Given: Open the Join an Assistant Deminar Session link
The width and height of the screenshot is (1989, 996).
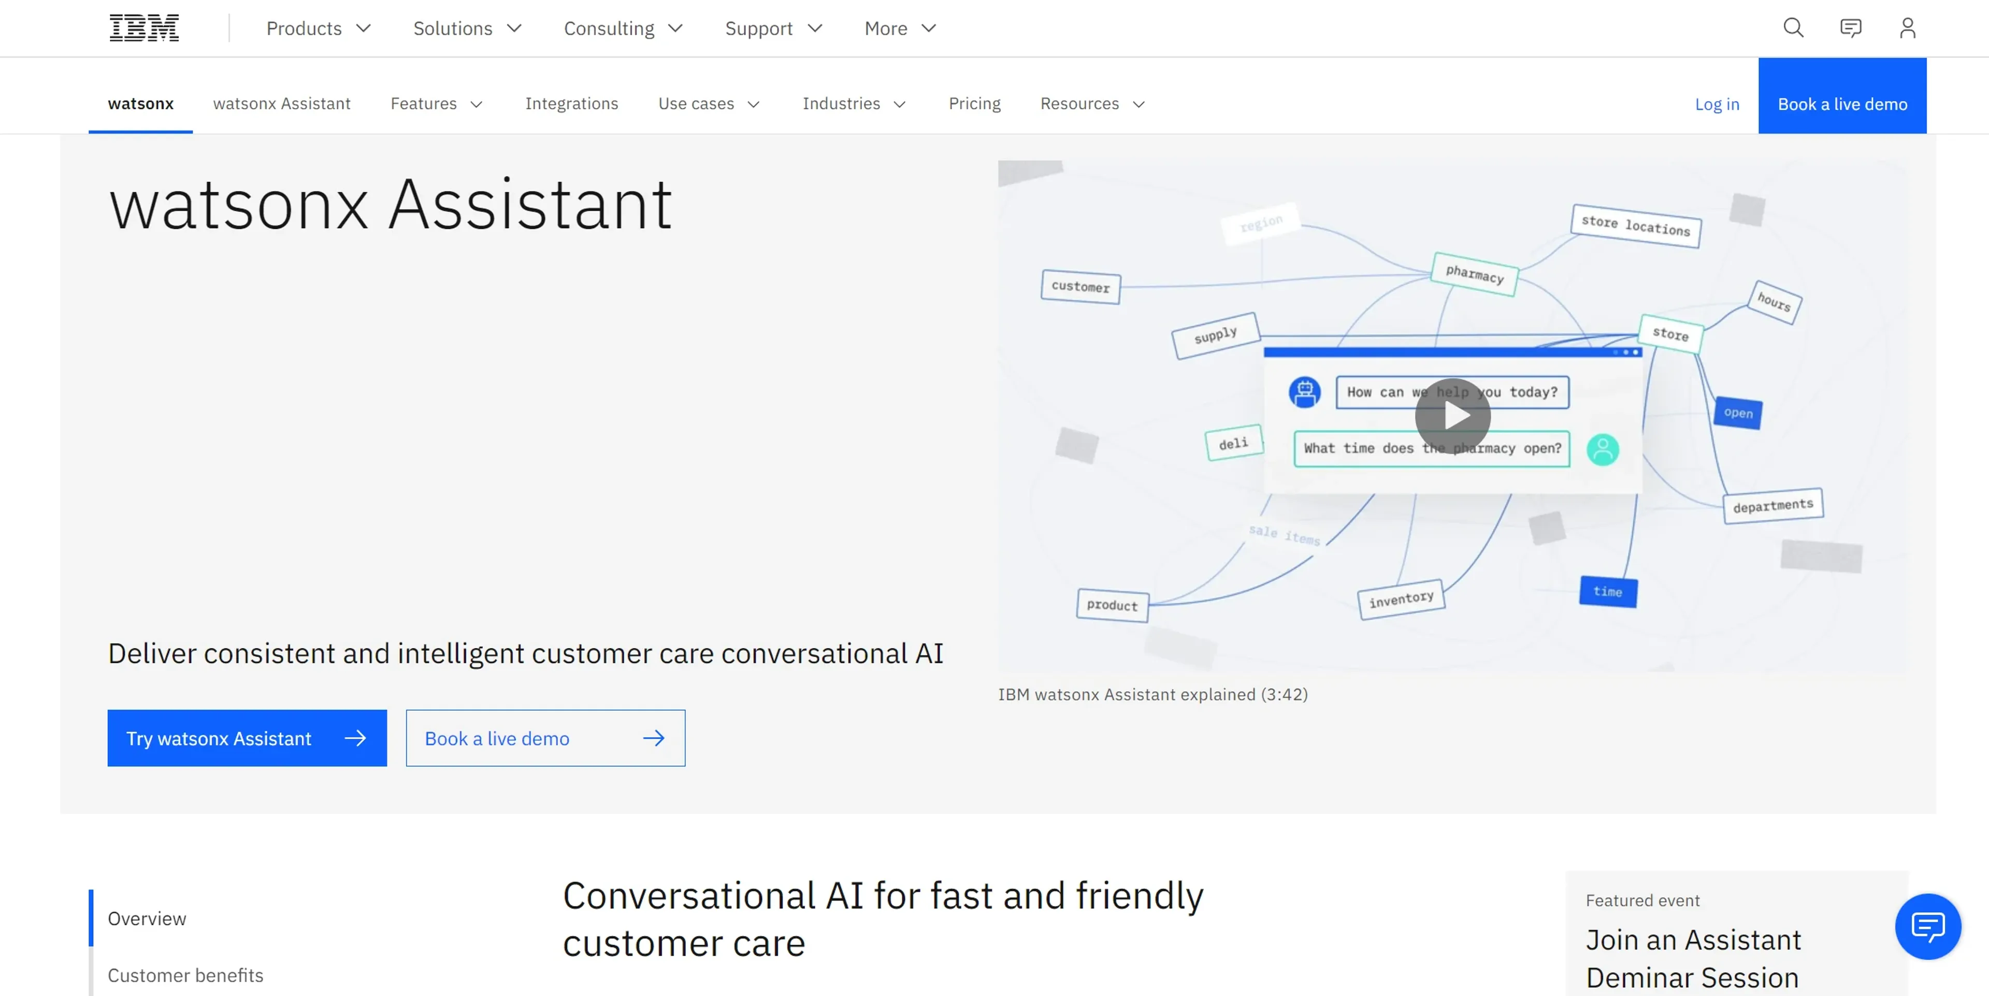Looking at the screenshot, I should [x=1693, y=958].
